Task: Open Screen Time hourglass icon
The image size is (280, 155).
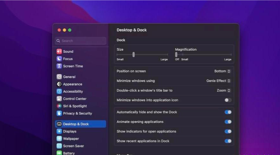Action: click(x=59, y=66)
